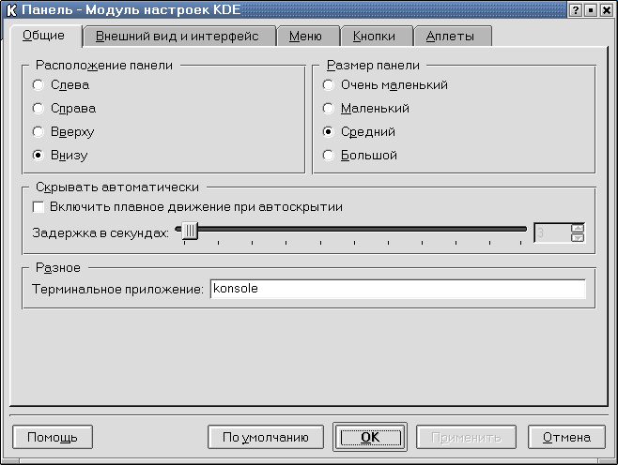Click the delay in seconds slider handle

(190, 230)
